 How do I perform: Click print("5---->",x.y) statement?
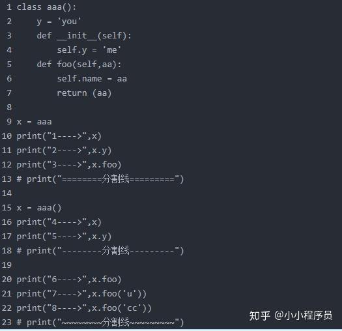coord(64,237)
